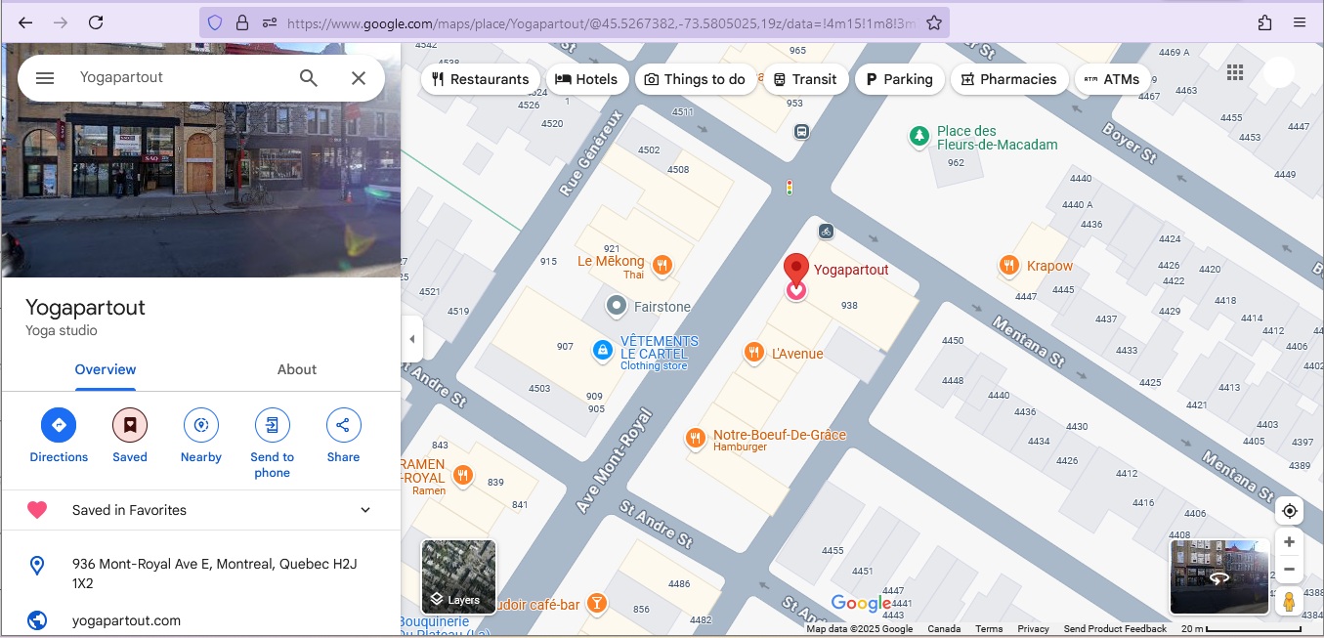Click the Share icon button
The width and height of the screenshot is (1324, 638).
pyautogui.click(x=343, y=426)
